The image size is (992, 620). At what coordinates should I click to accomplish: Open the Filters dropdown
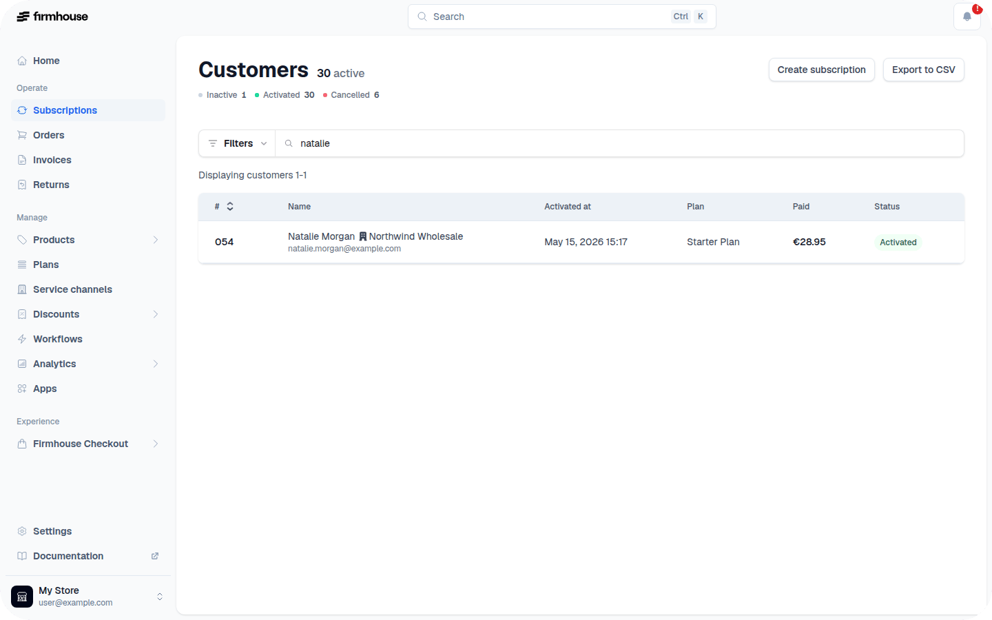(237, 143)
